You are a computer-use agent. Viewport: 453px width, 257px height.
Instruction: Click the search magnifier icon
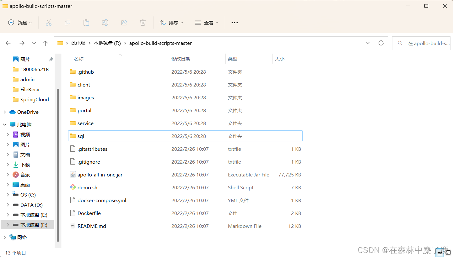(x=400, y=43)
